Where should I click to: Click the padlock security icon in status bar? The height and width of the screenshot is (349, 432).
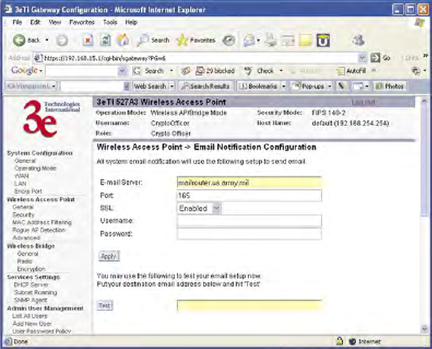pos(340,341)
